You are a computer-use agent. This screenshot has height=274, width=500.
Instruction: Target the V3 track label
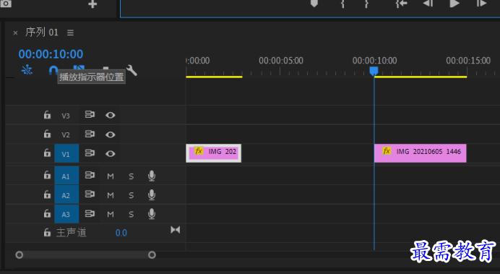click(x=66, y=116)
